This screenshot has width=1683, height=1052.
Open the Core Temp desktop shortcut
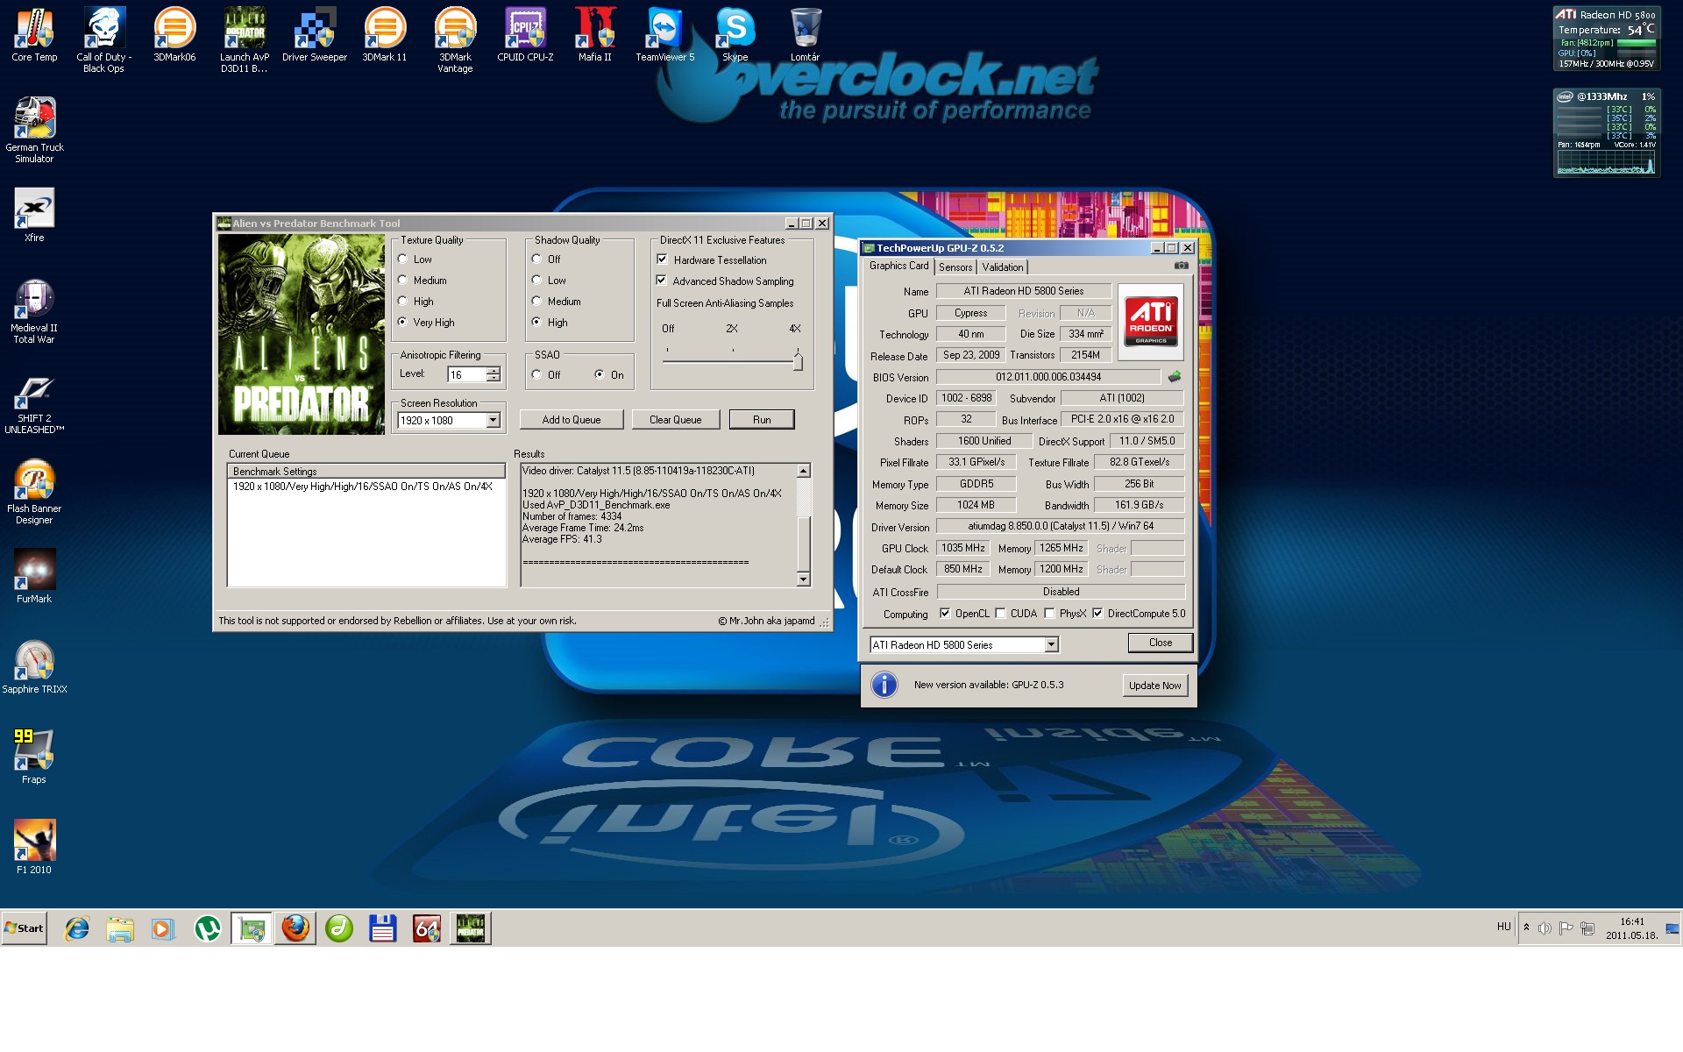tap(34, 35)
